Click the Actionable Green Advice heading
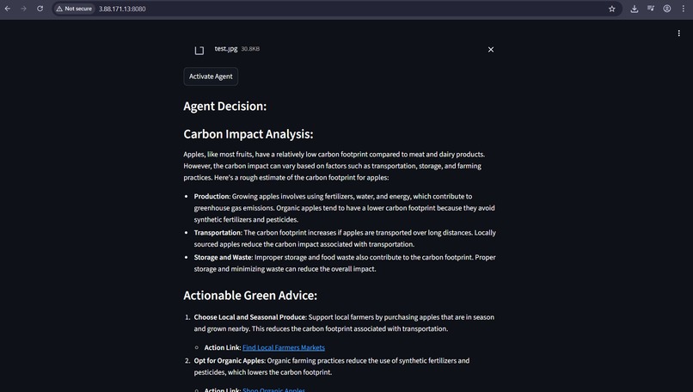The height and width of the screenshot is (392, 693). coord(250,295)
